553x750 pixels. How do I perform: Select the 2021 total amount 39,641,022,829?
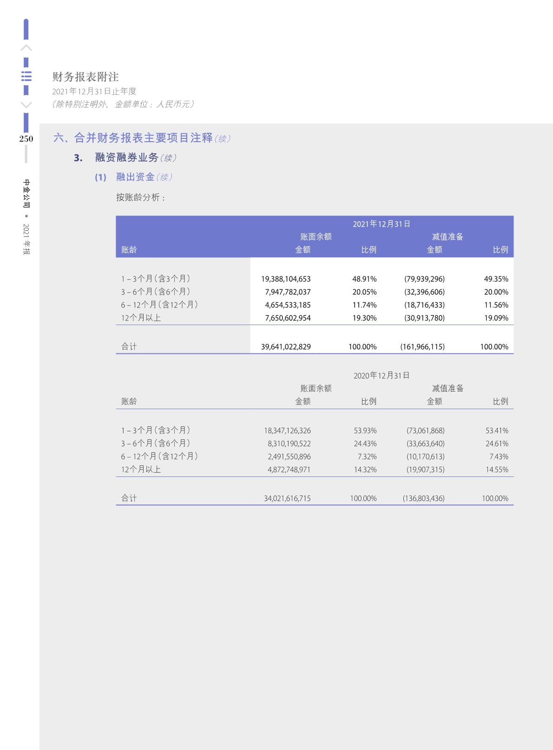(286, 346)
